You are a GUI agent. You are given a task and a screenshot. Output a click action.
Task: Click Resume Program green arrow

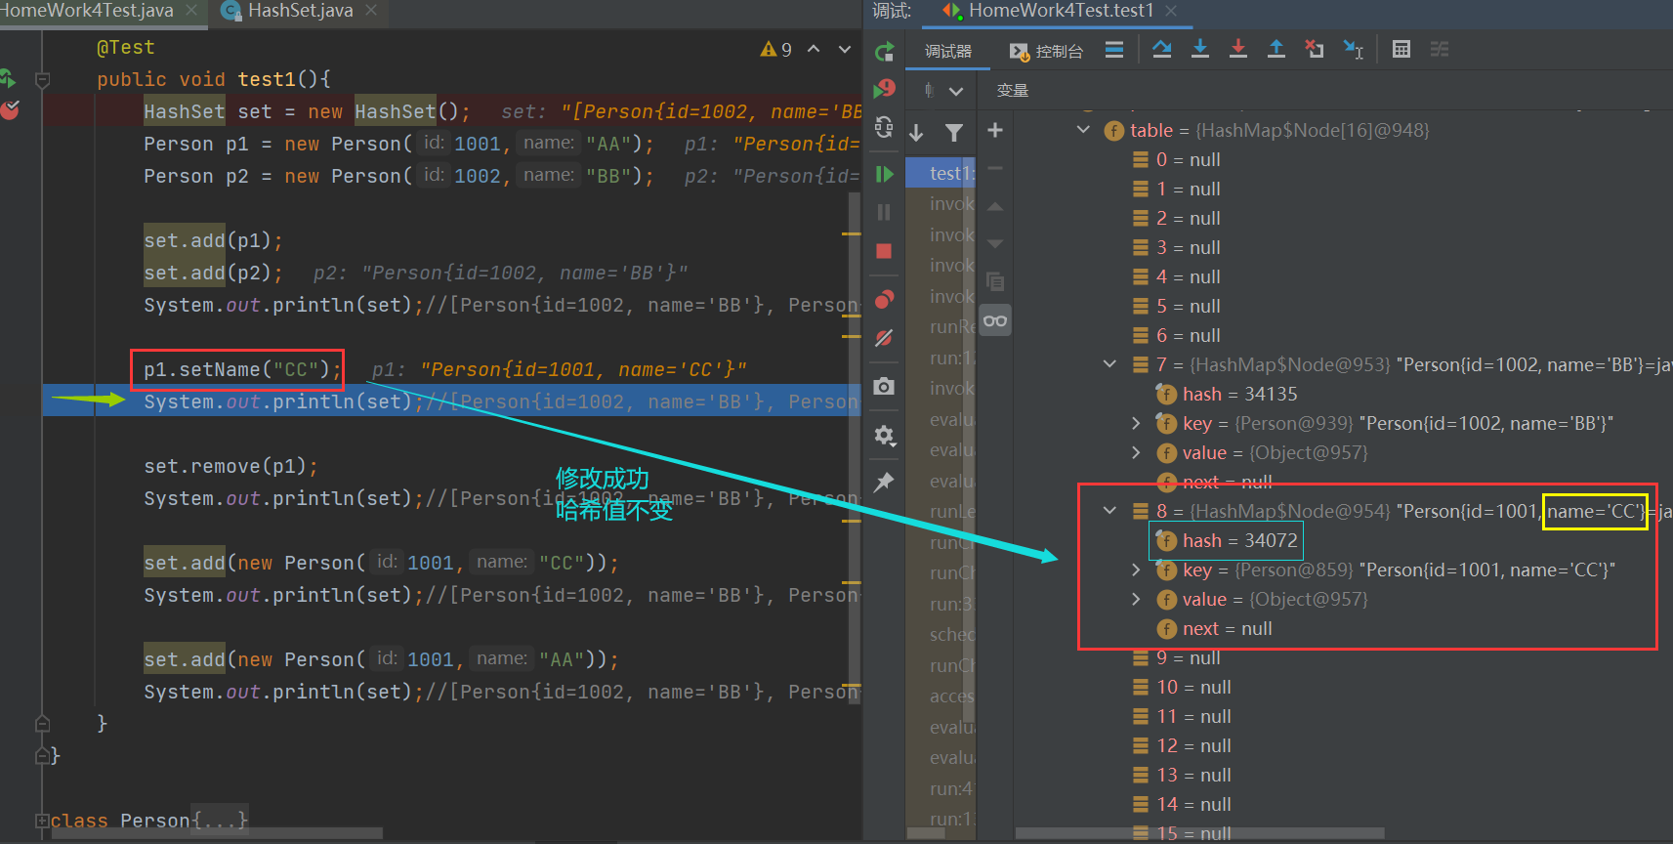point(885,174)
